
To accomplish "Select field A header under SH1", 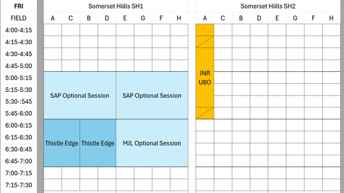I will click(53, 18).
